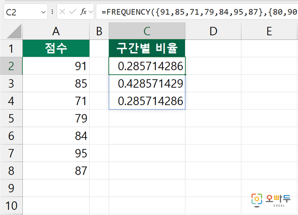Select row 10 header

11,205
